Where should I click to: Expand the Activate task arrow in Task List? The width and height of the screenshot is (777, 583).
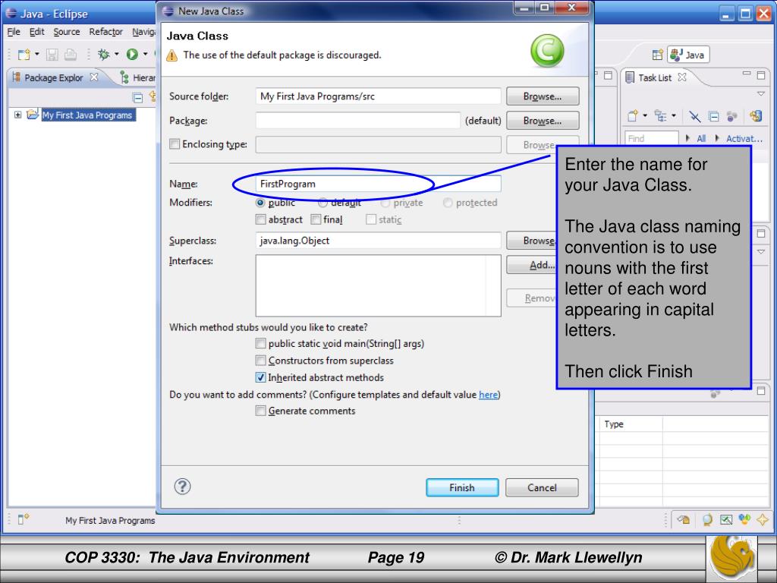point(717,138)
